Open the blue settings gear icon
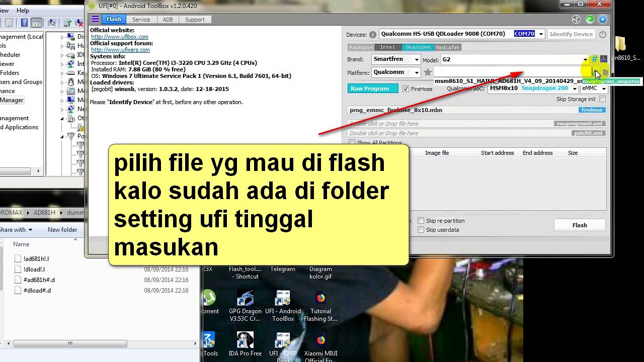Screen dimensions: 644x362 point(603,19)
